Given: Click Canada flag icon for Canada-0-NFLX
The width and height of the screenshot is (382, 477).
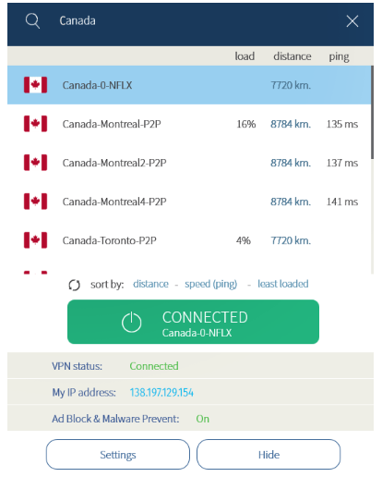Looking at the screenshot, I should pyautogui.click(x=36, y=85).
